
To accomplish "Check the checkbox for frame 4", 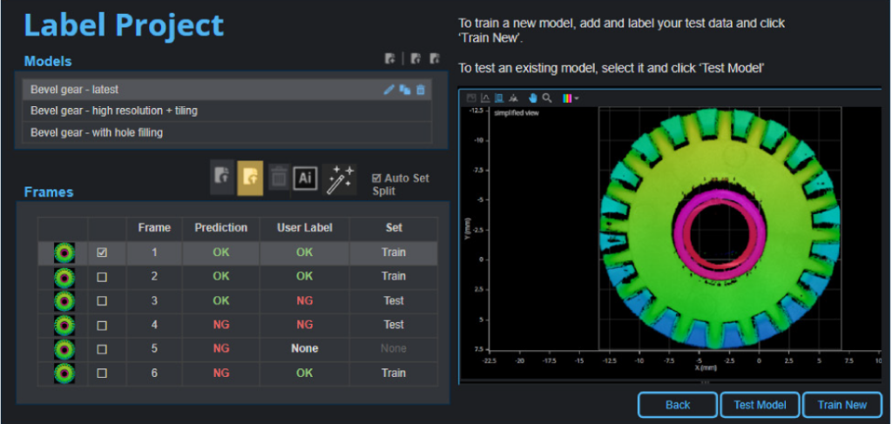I will (x=102, y=325).
